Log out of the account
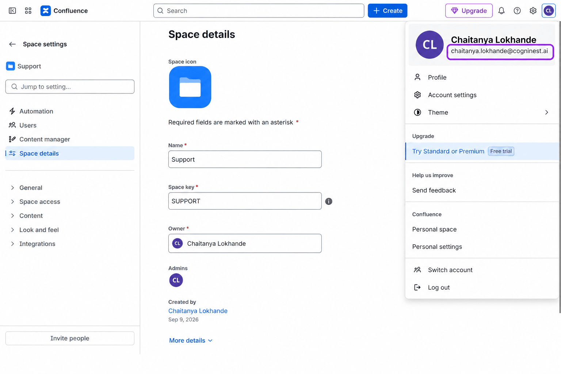The image size is (561, 374). pyautogui.click(x=482, y=287)
